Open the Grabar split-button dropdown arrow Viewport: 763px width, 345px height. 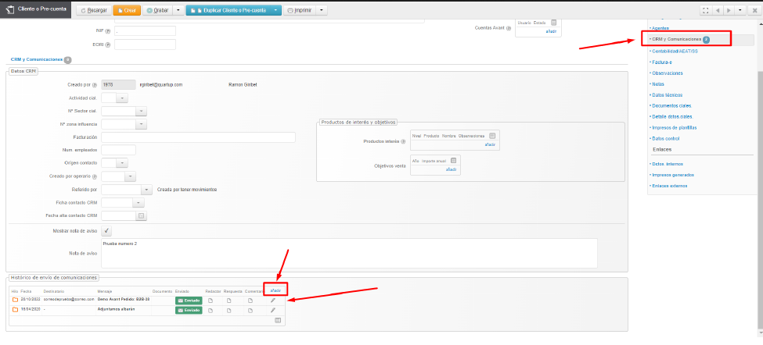pos(179,10)
